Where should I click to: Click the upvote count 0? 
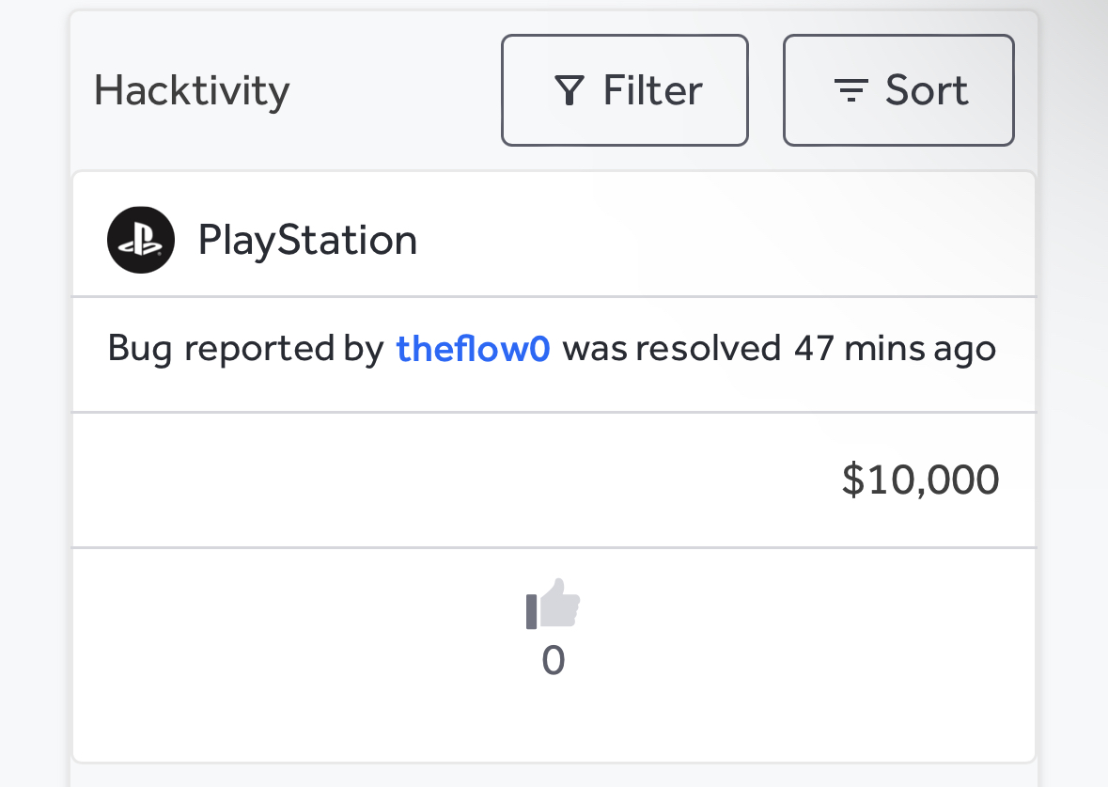pyautogui.click(x=554, y=660)
